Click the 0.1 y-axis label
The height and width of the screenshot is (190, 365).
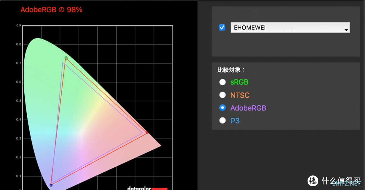19,176
